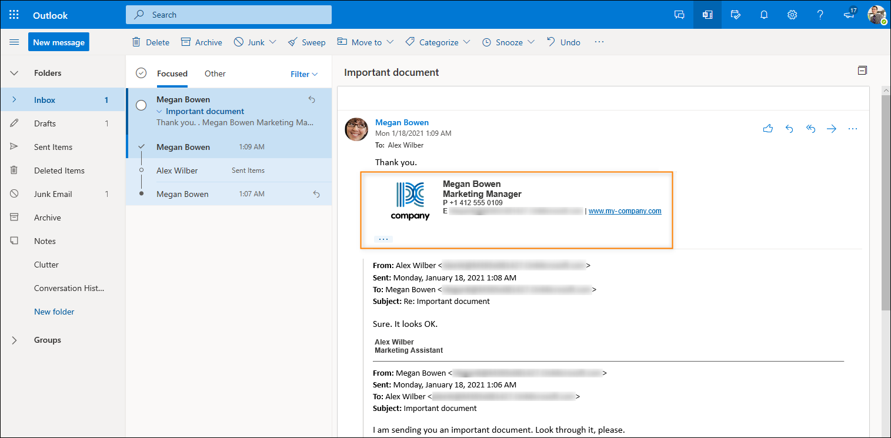Show notifications bell icon

coord(764,15)
